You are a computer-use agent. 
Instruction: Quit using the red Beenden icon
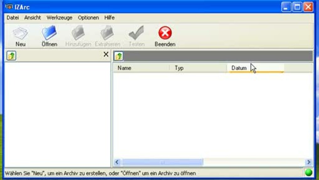coord(165,33)
